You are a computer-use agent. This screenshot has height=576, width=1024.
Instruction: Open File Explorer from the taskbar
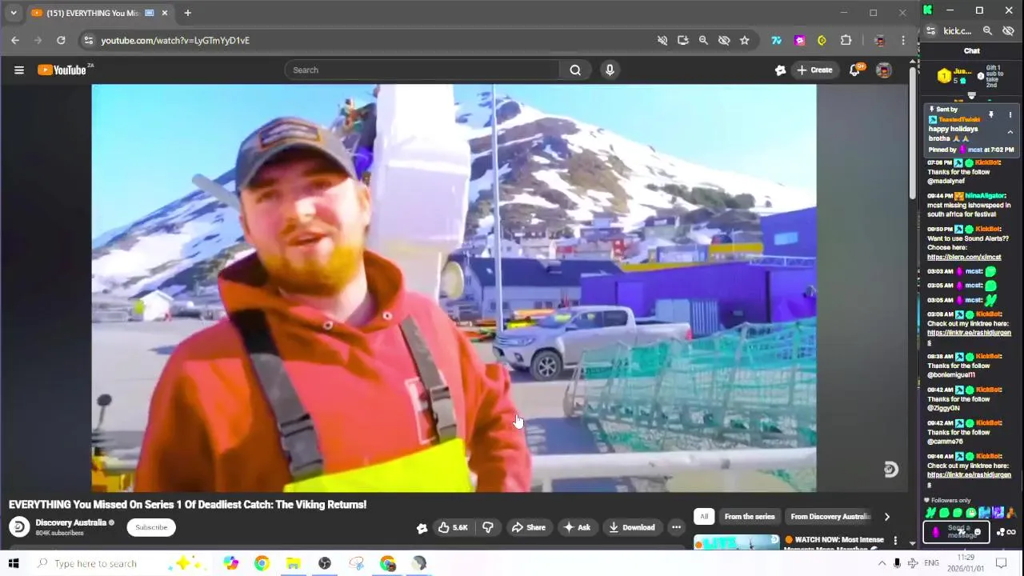[x=293, y=563]
